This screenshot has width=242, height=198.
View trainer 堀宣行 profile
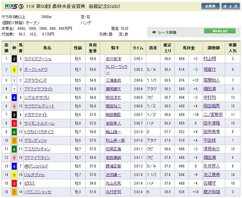tap(211, 69)
